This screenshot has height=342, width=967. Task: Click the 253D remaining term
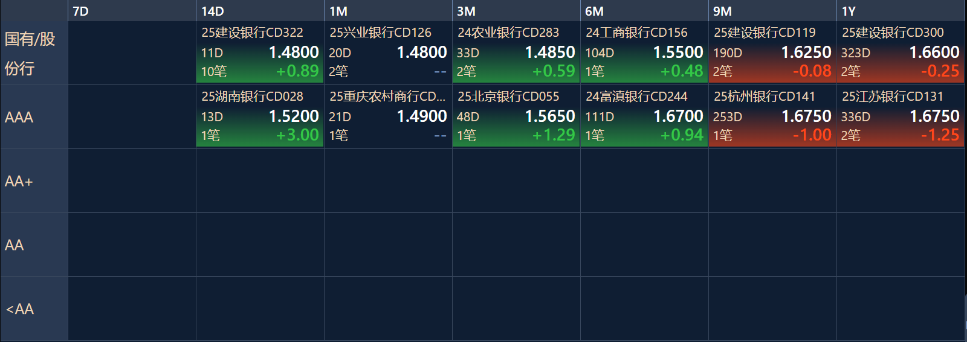point(728,117)
